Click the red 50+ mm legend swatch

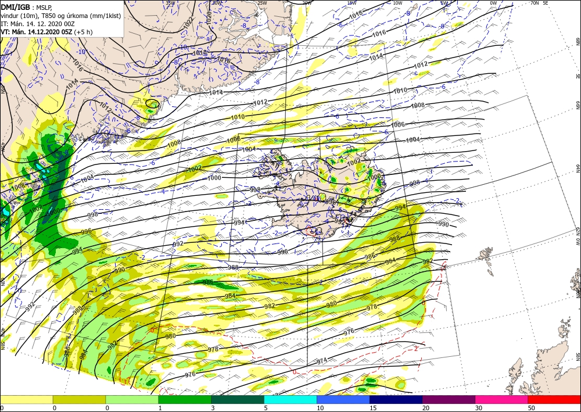coord(554,399)
